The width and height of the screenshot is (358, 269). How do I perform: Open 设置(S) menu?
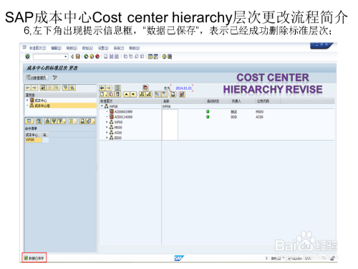pos(103,48)
